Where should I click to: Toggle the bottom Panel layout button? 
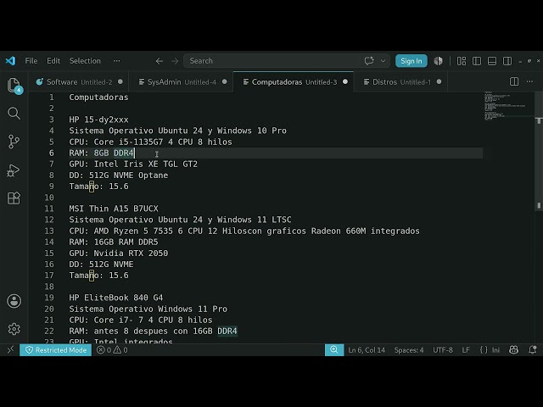[492, 61]
